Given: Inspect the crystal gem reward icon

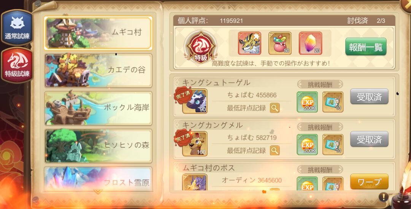Looking at the screenshot, I should coord(310,43).
